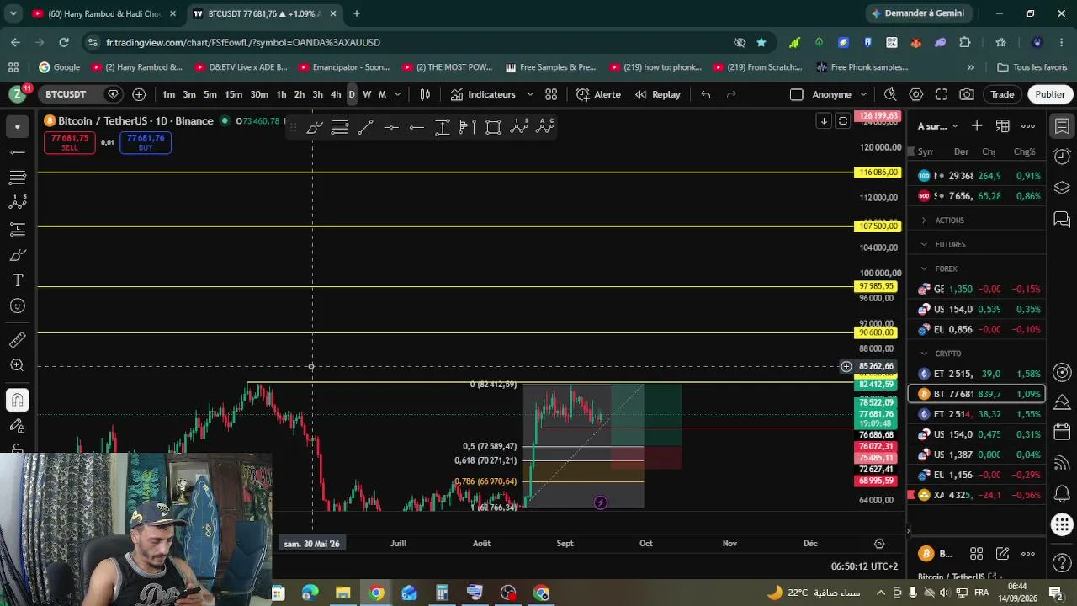Select the zoom in magnifier tool

pyautogui.click(x=17, y=365)
